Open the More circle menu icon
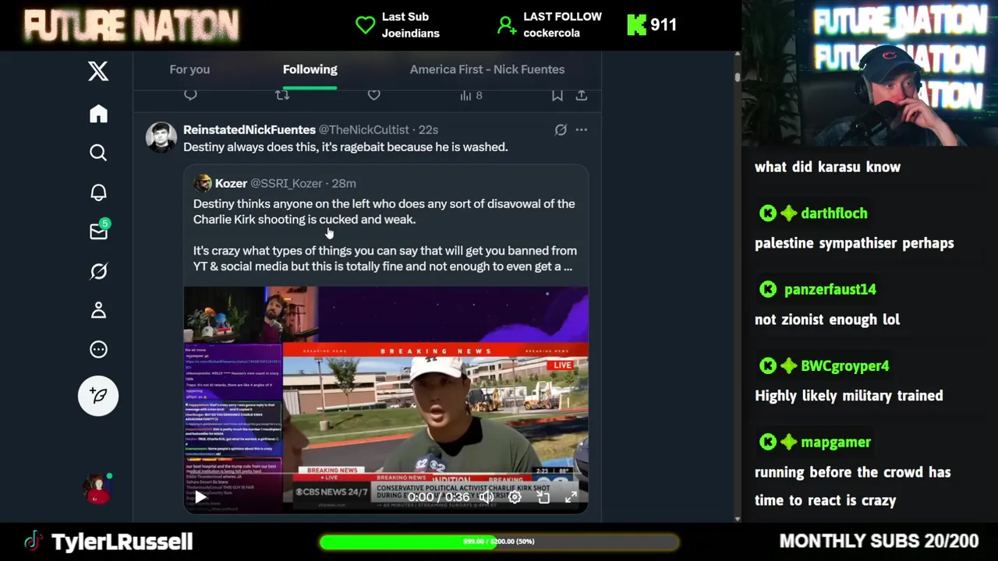The width and height of the screenshot is (998, 561). pos(98,349)
